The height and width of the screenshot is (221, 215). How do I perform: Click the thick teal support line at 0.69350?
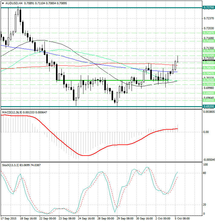pyautogui.click(x=91, y=106)
